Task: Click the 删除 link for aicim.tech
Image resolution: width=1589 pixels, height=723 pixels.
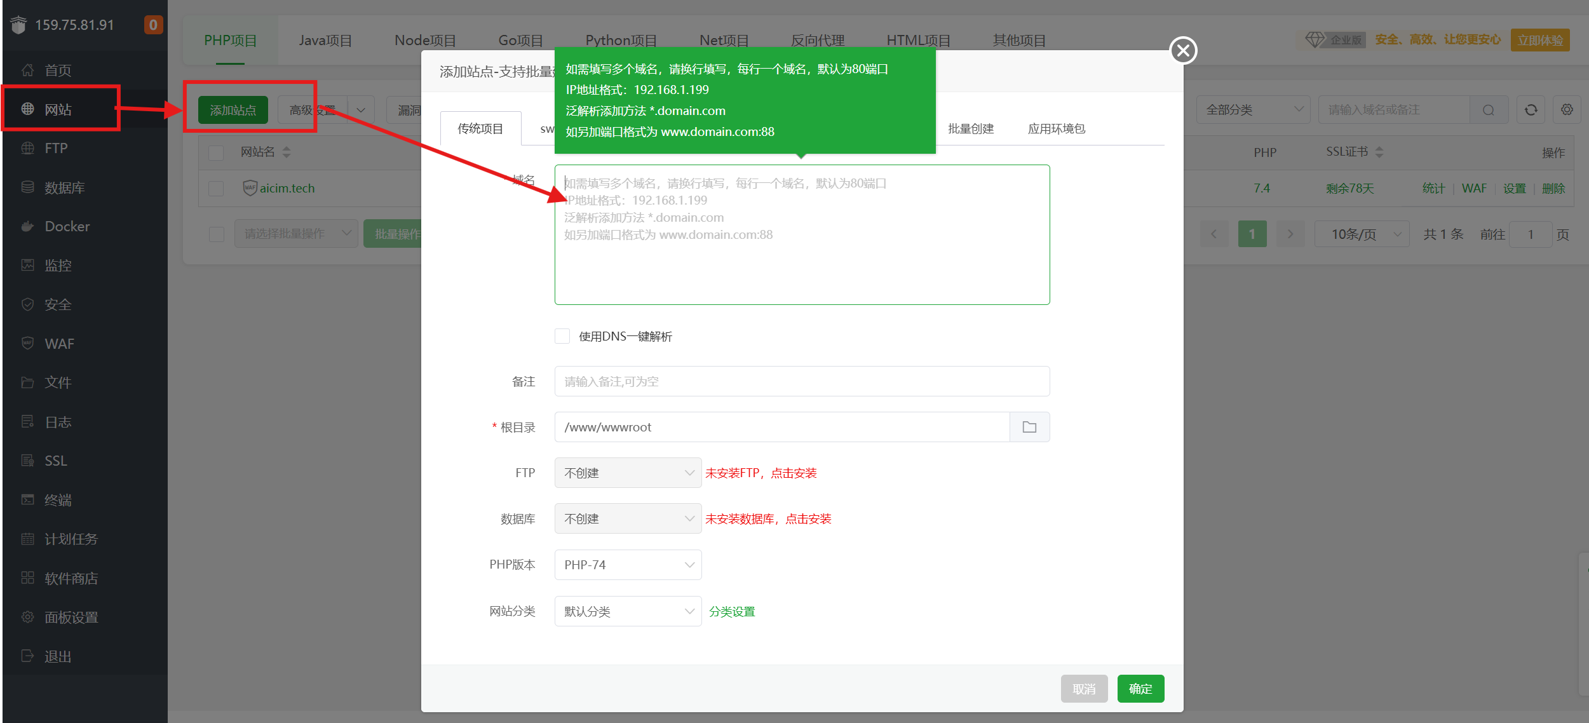Action: tap(1553, 188)
